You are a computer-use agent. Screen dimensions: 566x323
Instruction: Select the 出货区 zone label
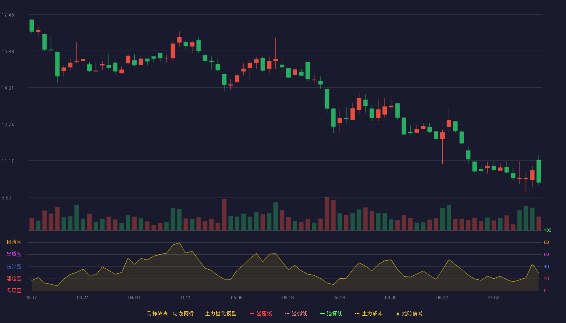(14, 254)
